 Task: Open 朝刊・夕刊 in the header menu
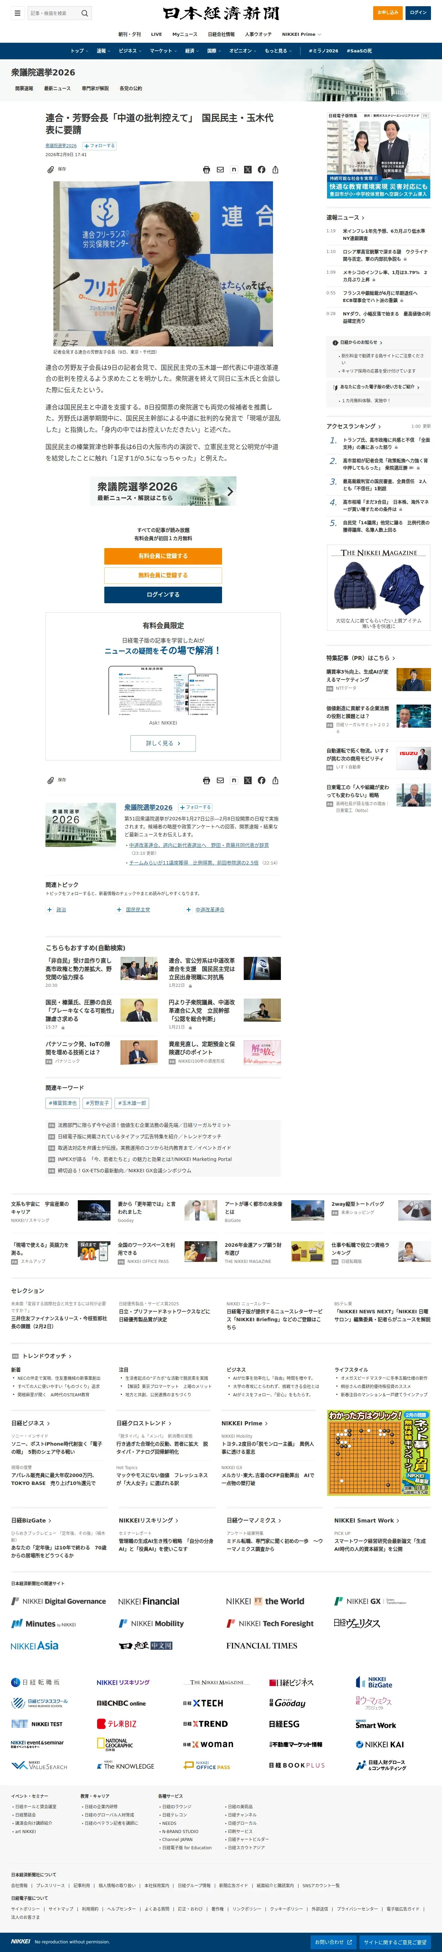point(129,34)
